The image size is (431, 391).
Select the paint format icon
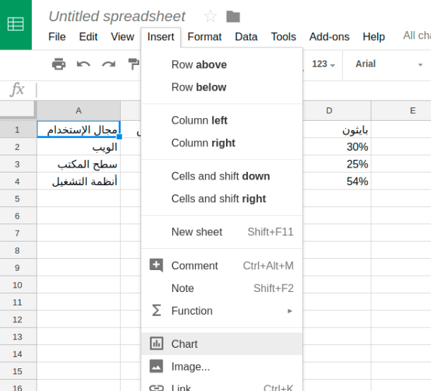(134, 64)
